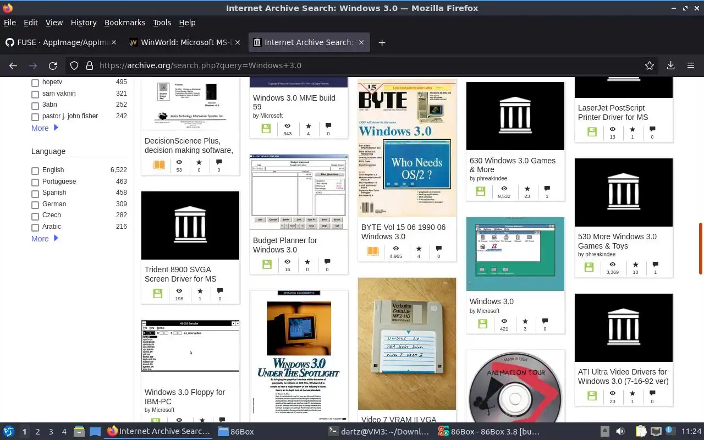
Task: Open the Verbatim floppy disk photo thumbnail
Action: point(407,344)
